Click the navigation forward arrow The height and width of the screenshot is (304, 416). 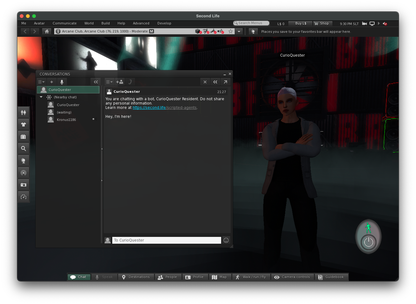tap(35, 31)
